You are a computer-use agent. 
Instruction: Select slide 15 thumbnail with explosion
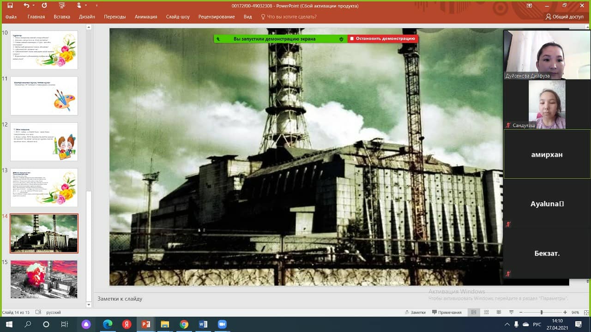coord(44,279)
